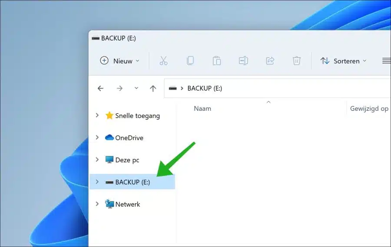Image resolution: width=391 pixels, height=247 pixels.
Task: Click the sort arrows icon by Sorteren
Action: coord(325,61)
